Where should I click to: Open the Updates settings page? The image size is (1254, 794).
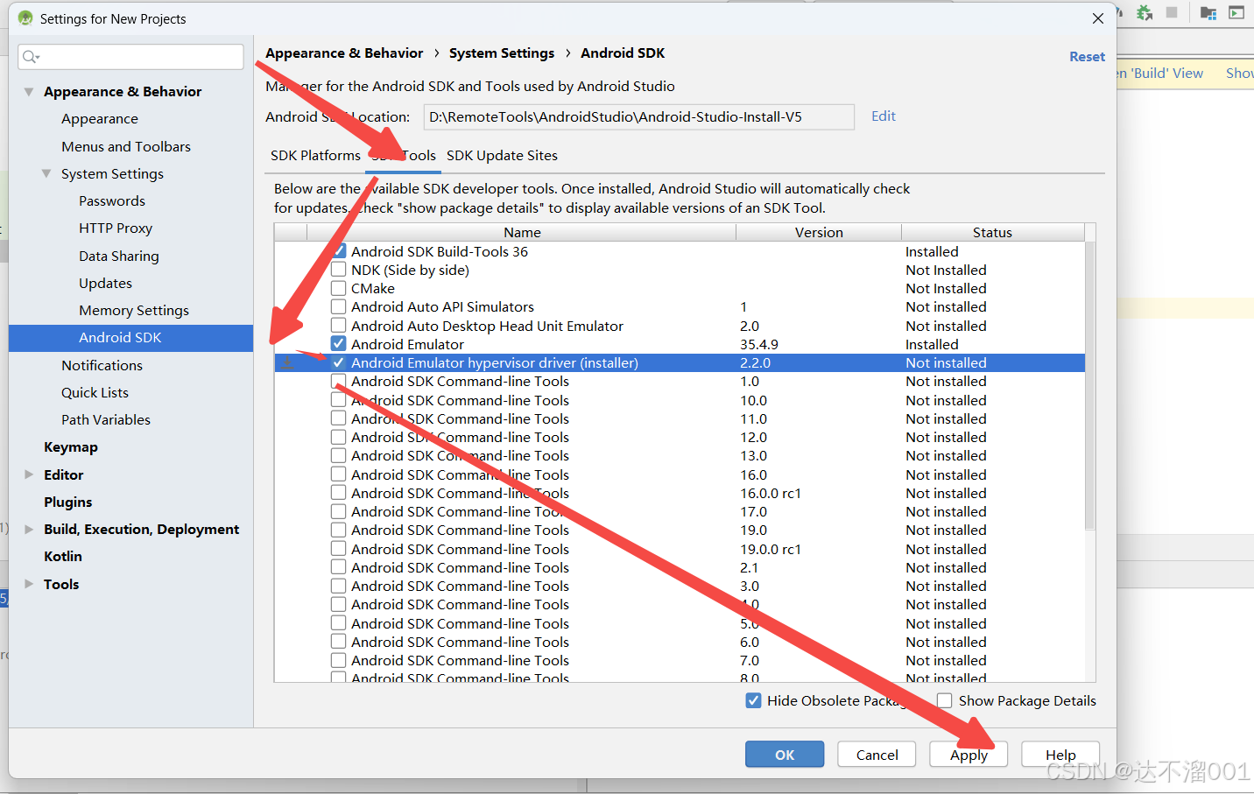point(105,283)
